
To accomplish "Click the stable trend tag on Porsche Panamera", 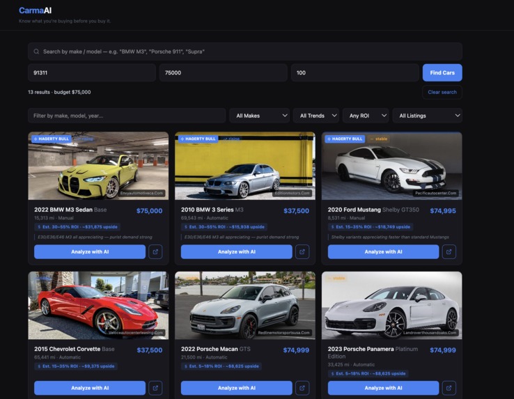I will pyautogui.click(x=336, y=279).
